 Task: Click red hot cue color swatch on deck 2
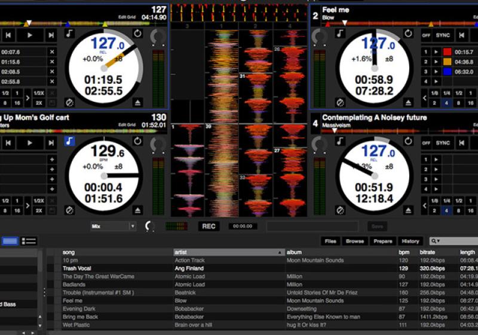[x=447, y=52]
